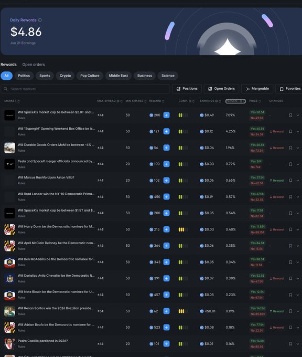The image size is (302, 357).
Task: Click plus button for Pedro Castillo market
Action: [166, 343]
